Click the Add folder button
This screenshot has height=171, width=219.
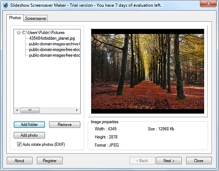tap(29, 124)
